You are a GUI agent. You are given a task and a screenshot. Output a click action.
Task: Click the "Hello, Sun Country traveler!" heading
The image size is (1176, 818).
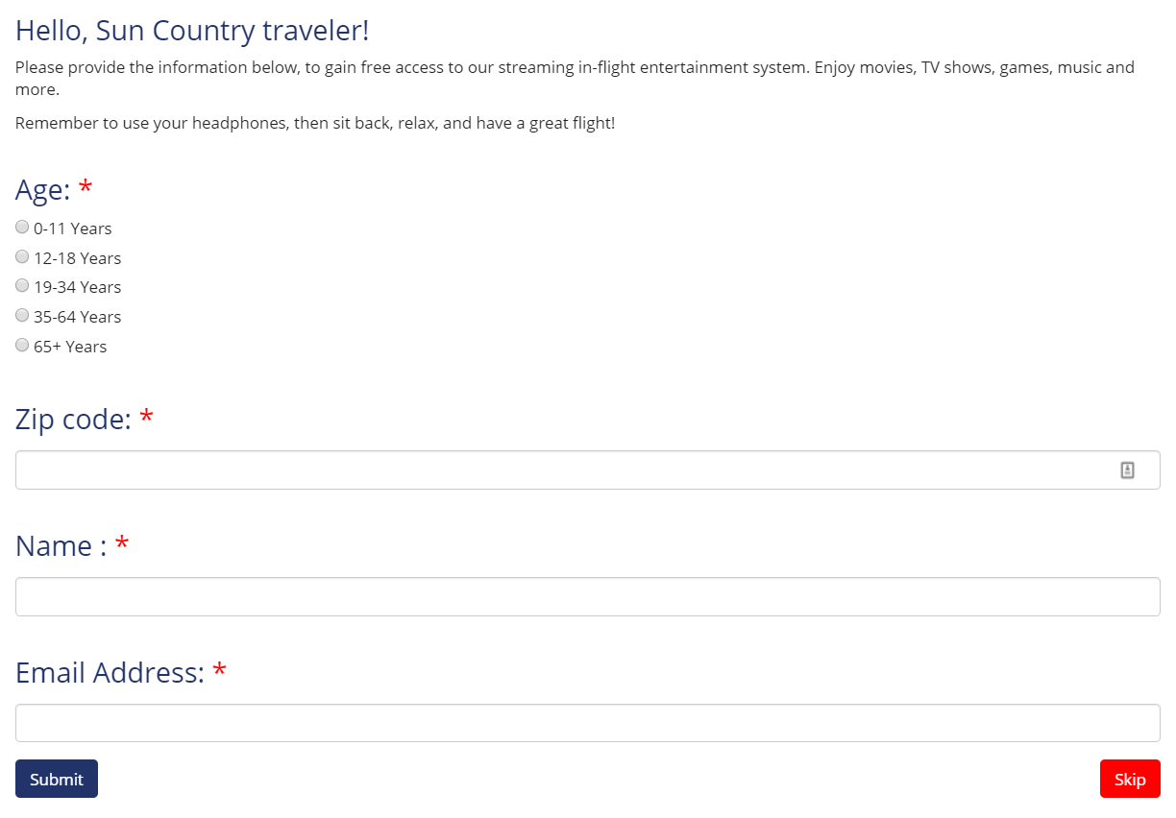[x=192, y=31]
